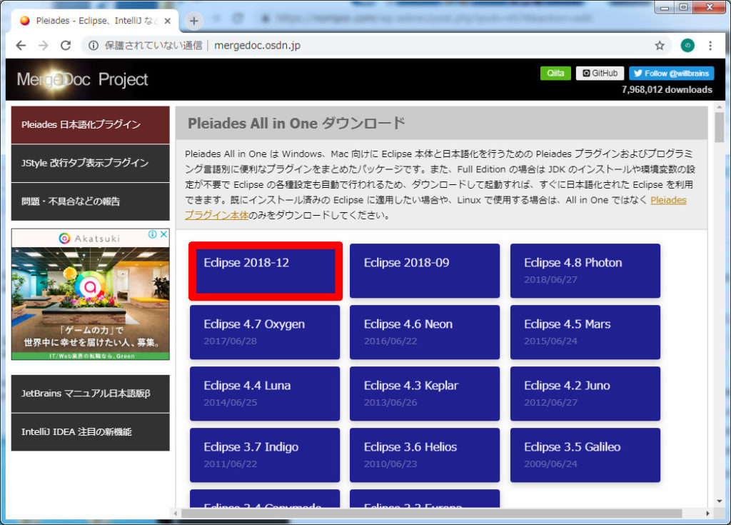Open the GitHub repository via header badge

pyautogui.click(x=600, y=73)
